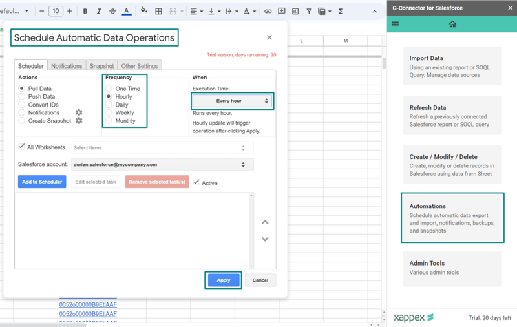The image size is (517, 327).
Task: Select Push Data action
Action: point(21,96)
